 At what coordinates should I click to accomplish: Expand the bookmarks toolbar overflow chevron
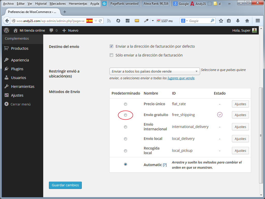[229, 4]
